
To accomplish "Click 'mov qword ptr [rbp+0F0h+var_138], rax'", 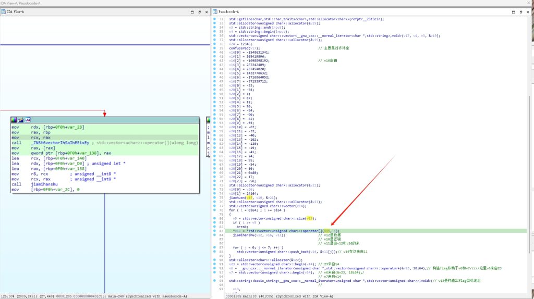I will click(x=62, y=154).
